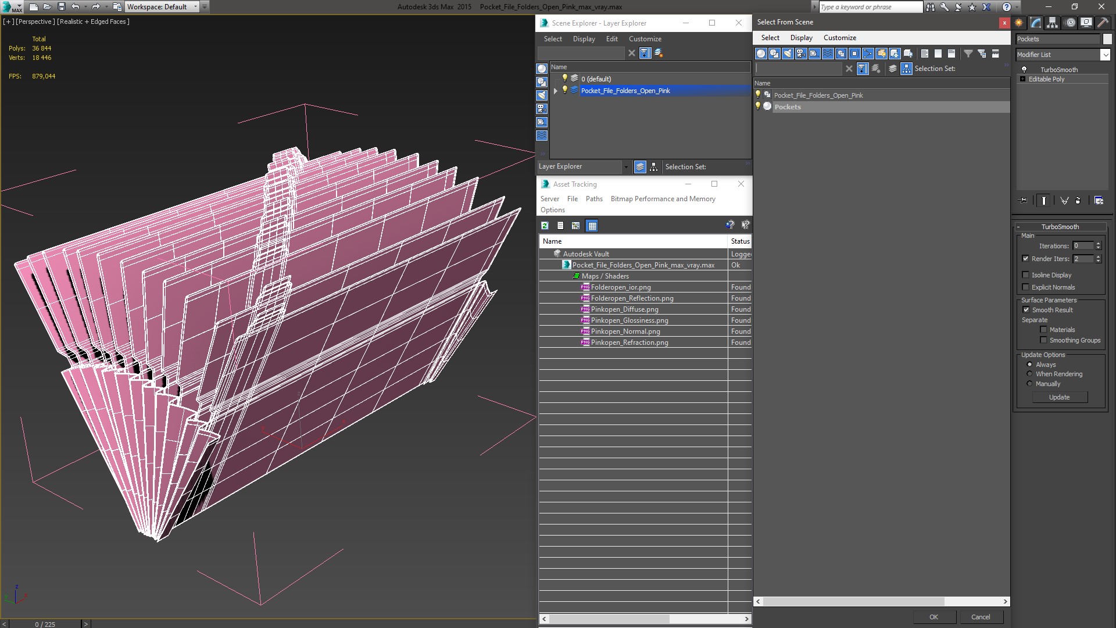Enable Smooth Result in Surface Parameters

coord(1026,310)
